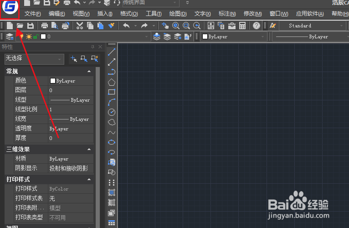Select the Polygon drawing tool

112,82
